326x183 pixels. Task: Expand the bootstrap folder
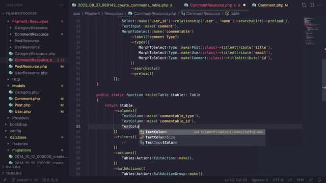coord(6,124)
